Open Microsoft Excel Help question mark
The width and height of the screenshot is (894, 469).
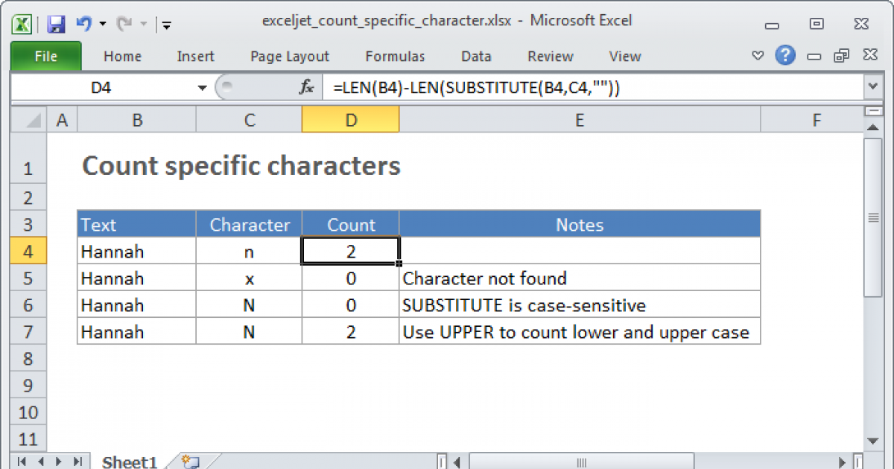point(784,56)
